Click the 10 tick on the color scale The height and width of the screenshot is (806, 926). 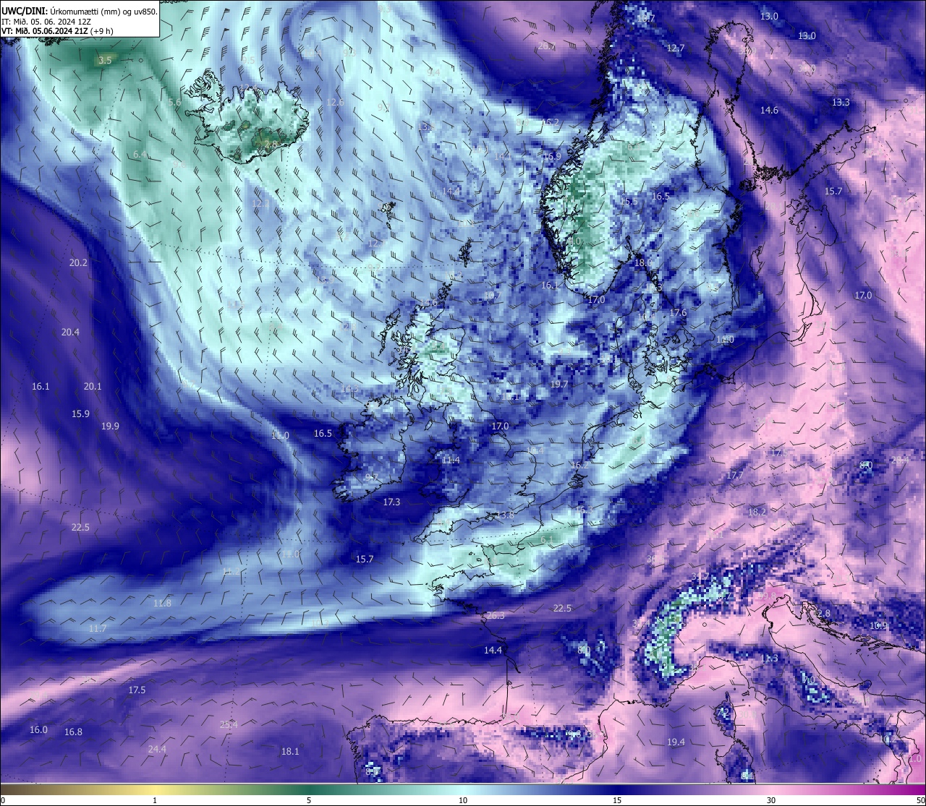pos(463,800)
